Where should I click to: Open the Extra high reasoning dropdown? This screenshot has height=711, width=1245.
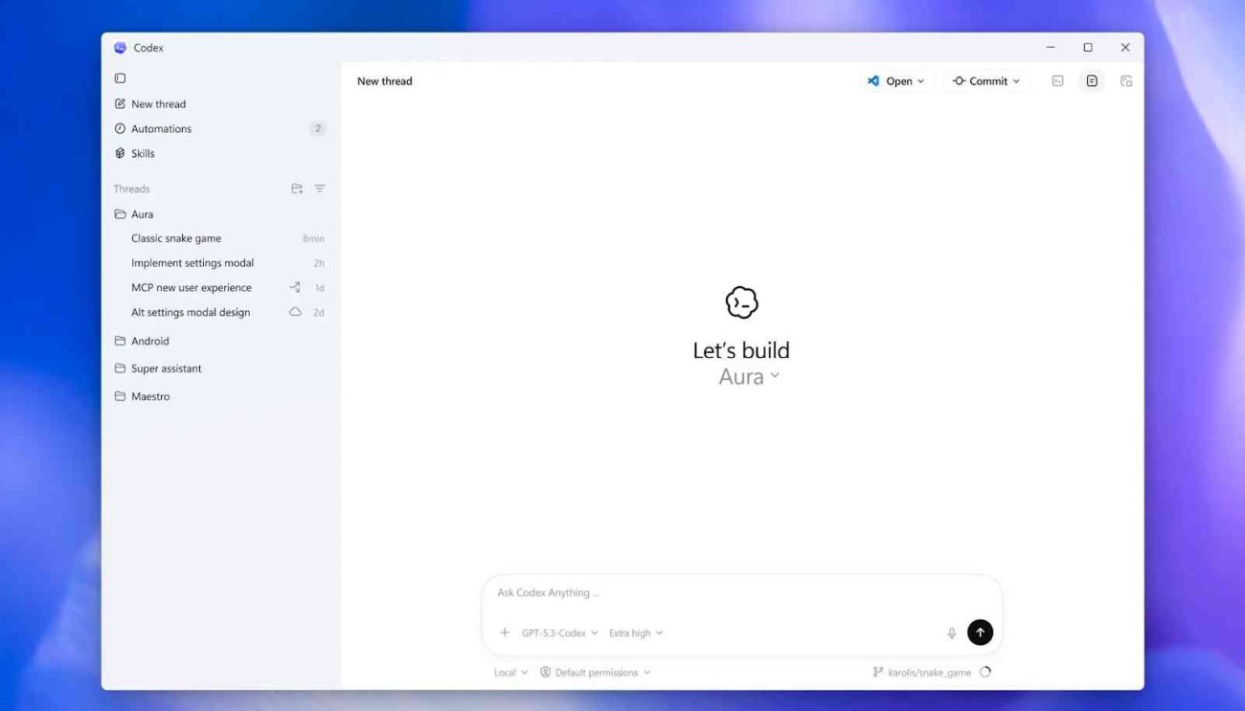tap(635, 633)
